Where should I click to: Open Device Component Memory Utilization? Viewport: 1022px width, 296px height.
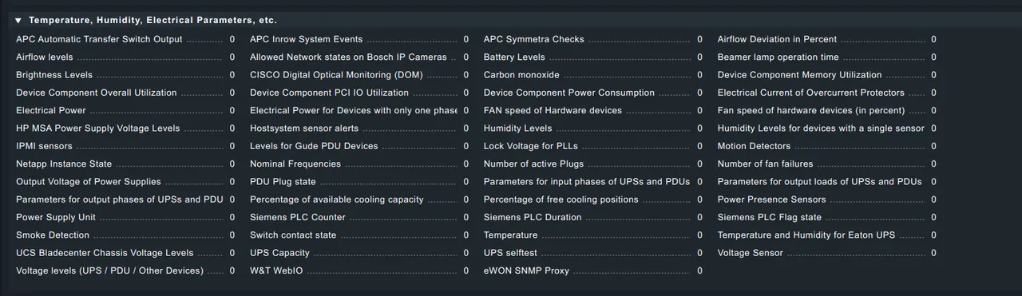800,75
